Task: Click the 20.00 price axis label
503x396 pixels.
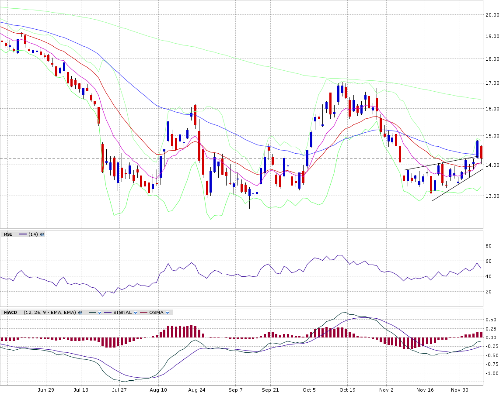Action: click(493, 15)
